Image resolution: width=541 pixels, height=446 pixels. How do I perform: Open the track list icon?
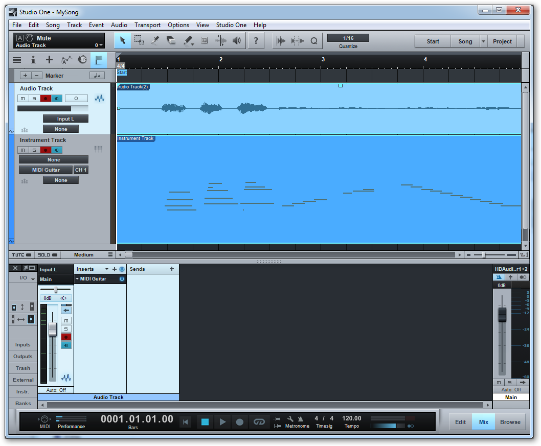[x=17, y=60]
